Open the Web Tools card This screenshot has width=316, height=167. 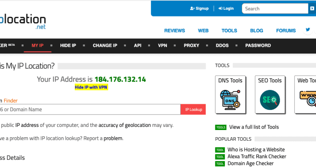coord(305,94)
